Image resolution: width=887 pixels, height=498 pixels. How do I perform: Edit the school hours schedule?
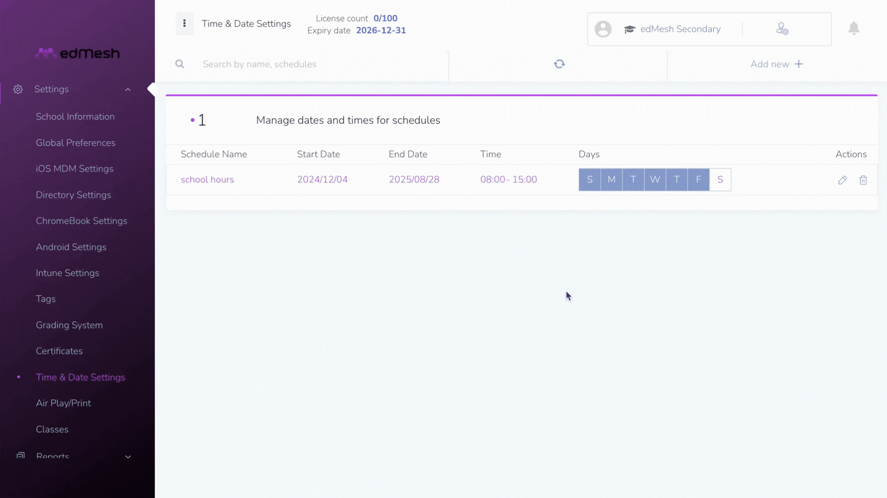click(842, 180)
